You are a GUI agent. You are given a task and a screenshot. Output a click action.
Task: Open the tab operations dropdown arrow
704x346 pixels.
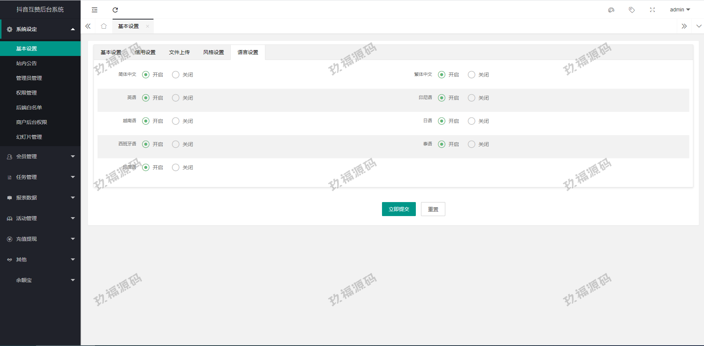coord(699,26)
